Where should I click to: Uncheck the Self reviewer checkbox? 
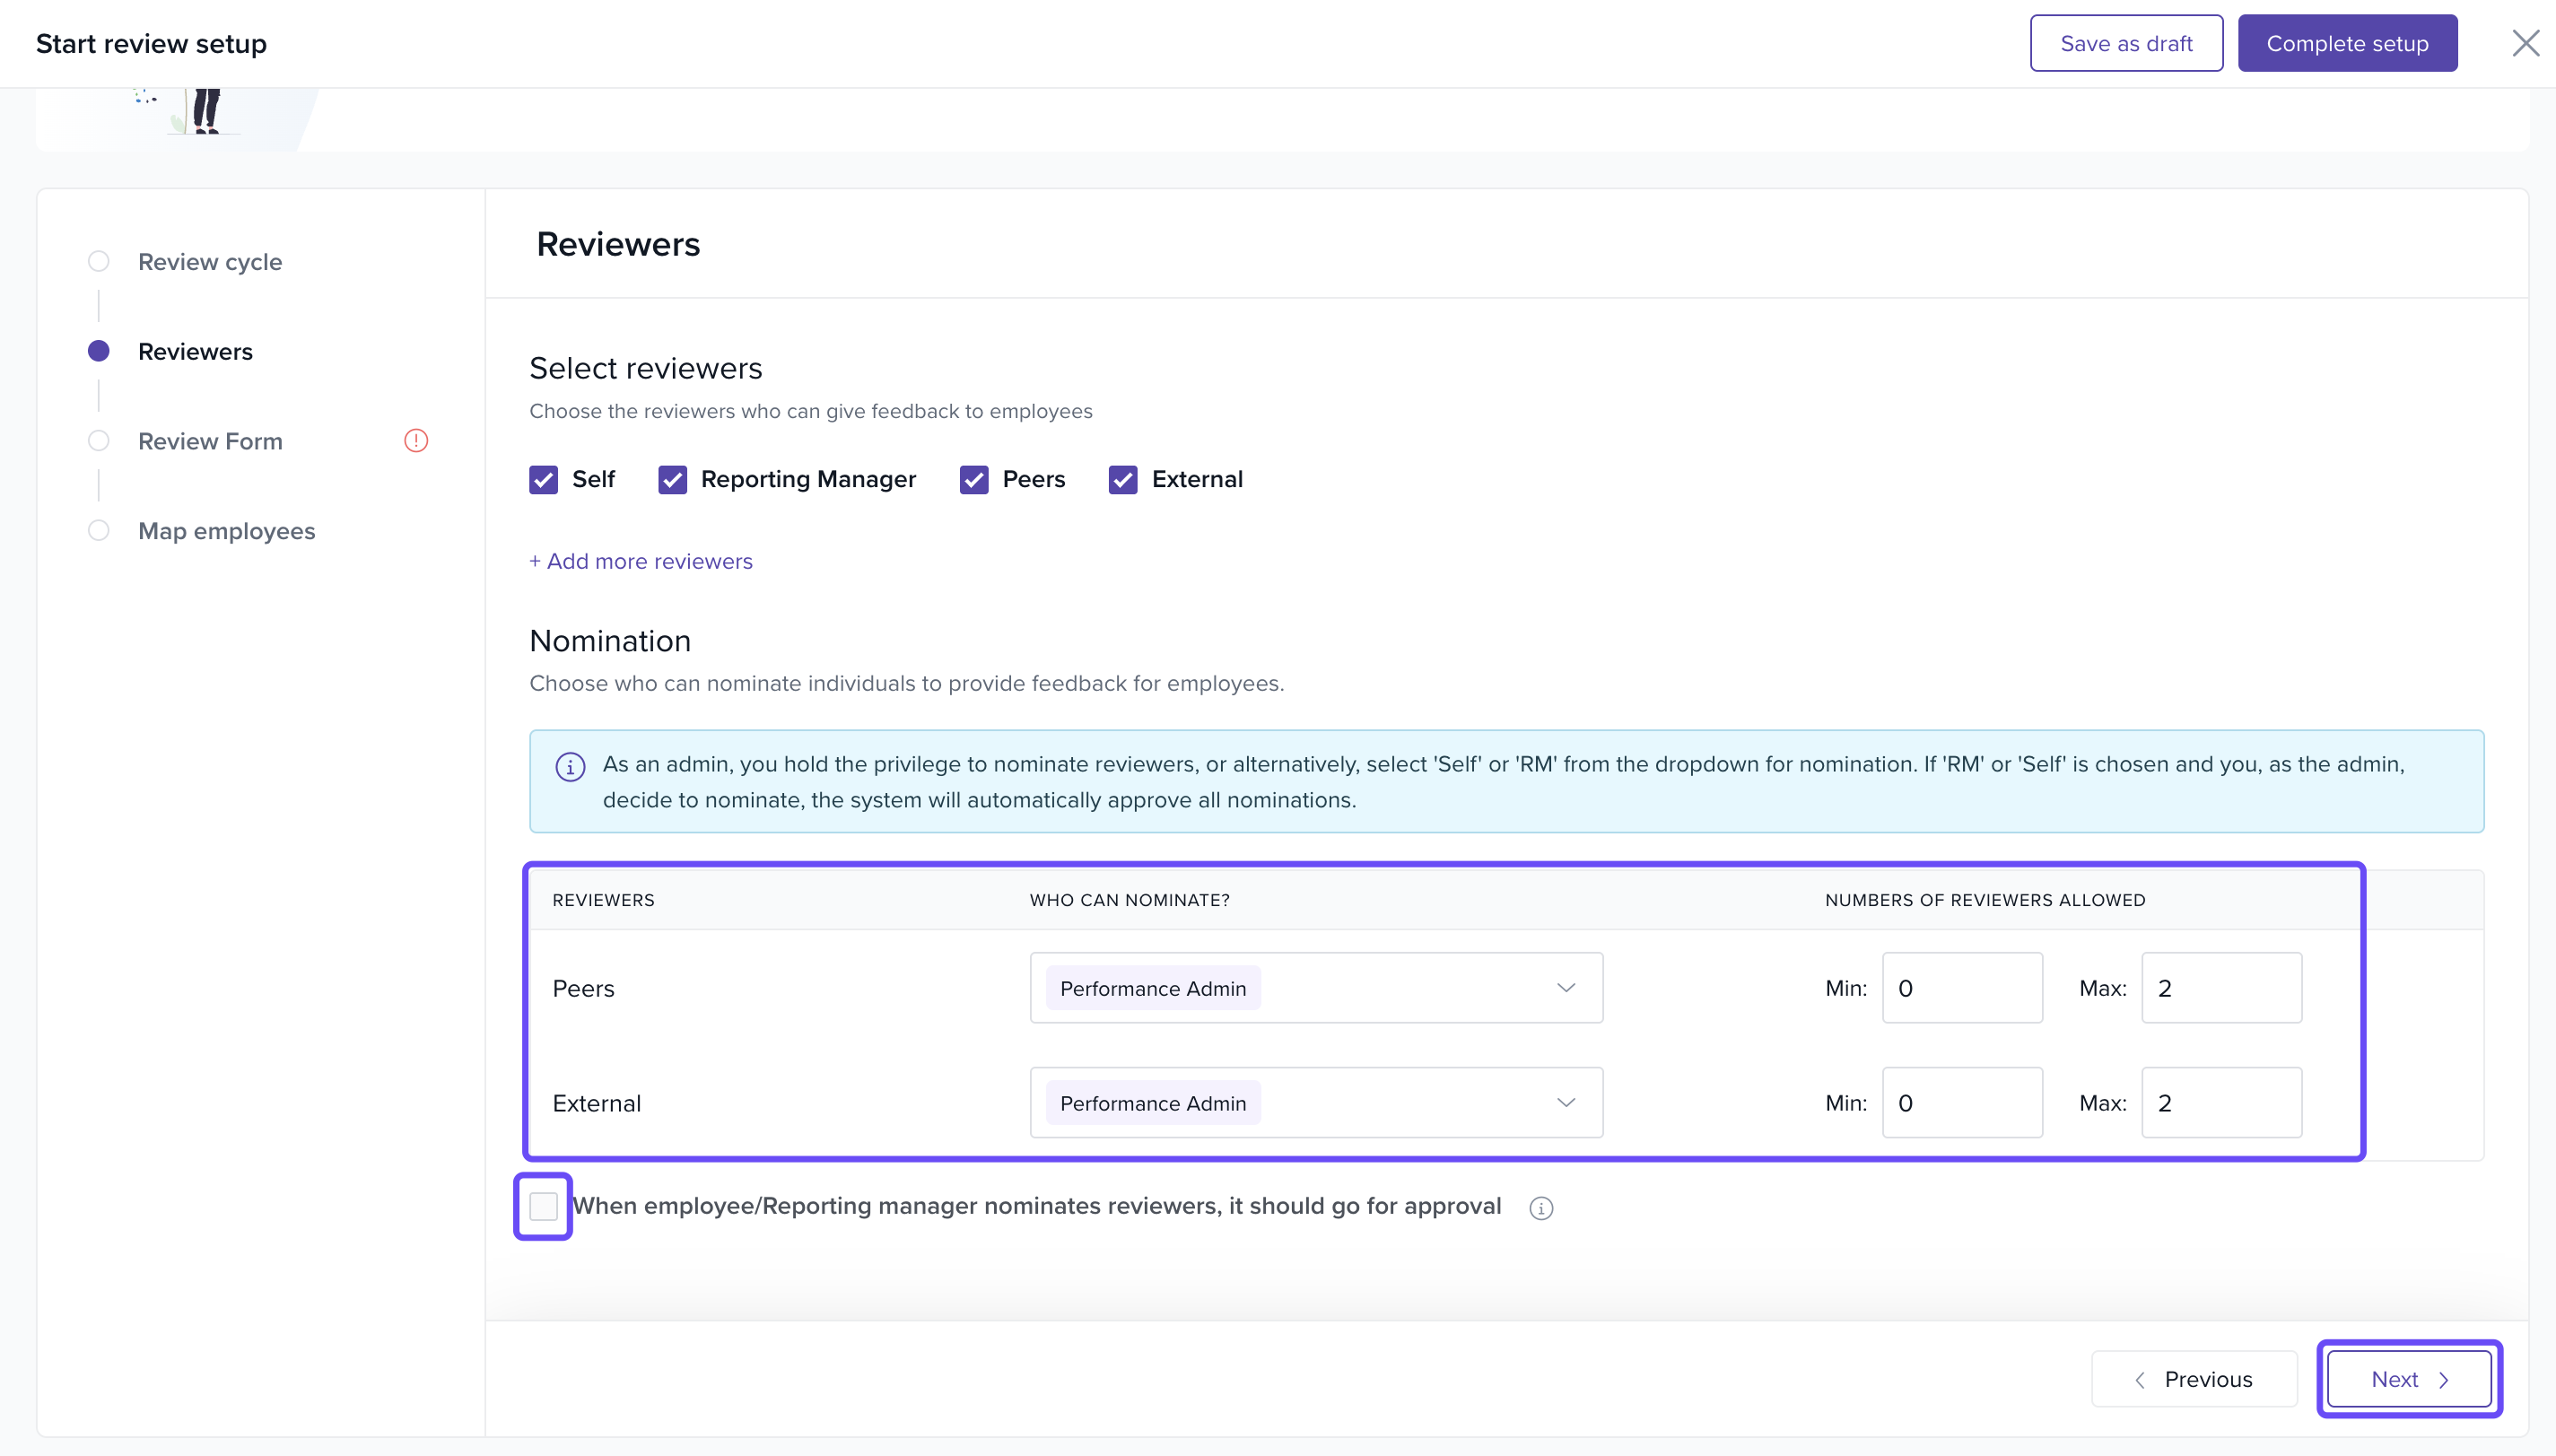click(543, 480)
